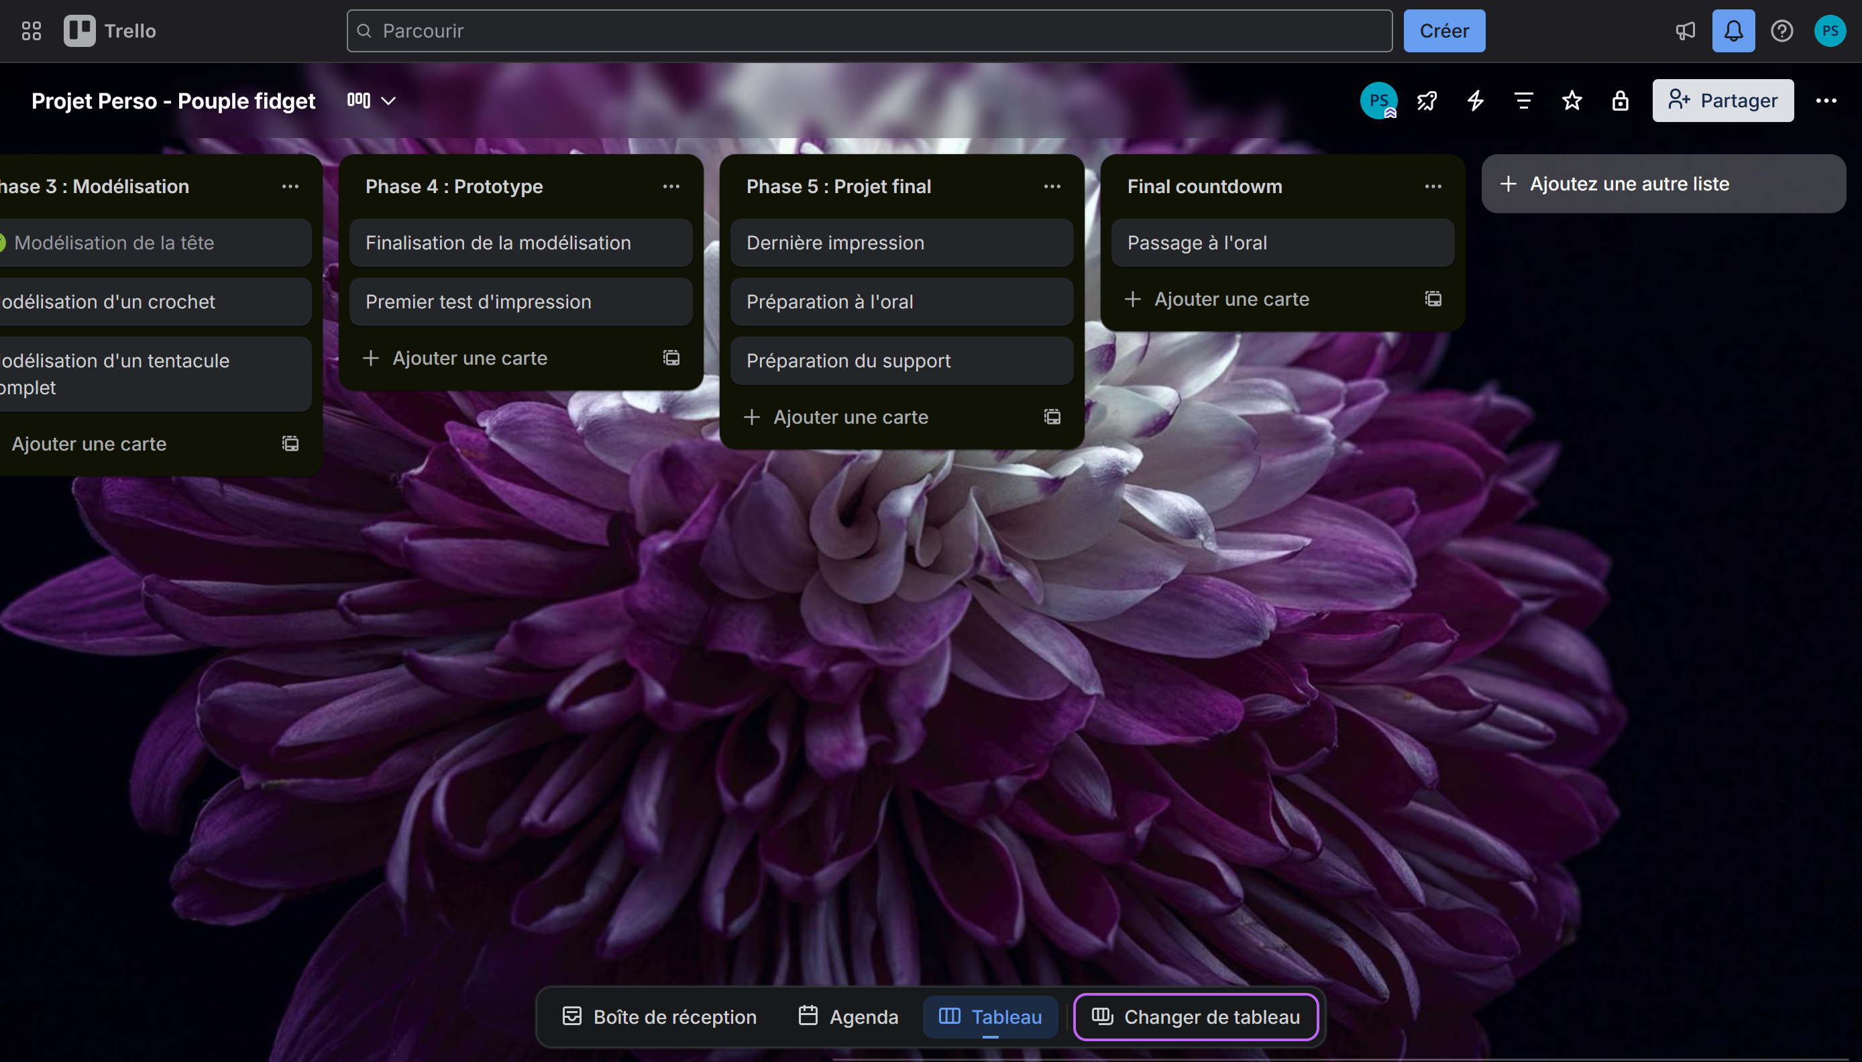Viewport: 1862px width, 1062px height.
Task: Click the Partager button
Action: point(1722,101)
